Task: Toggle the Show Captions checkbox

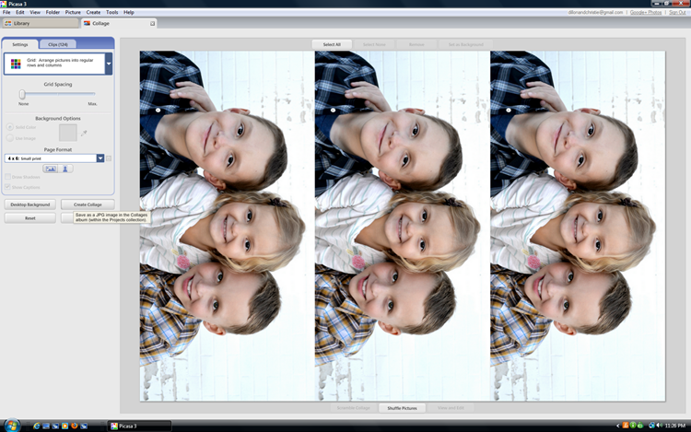Action: [7, 187]
